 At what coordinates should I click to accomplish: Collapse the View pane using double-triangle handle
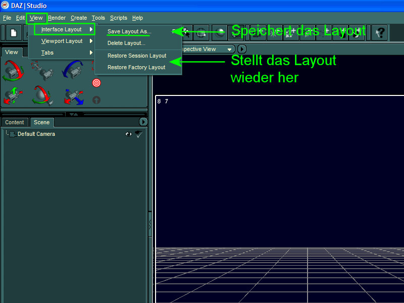click(74, 114)
